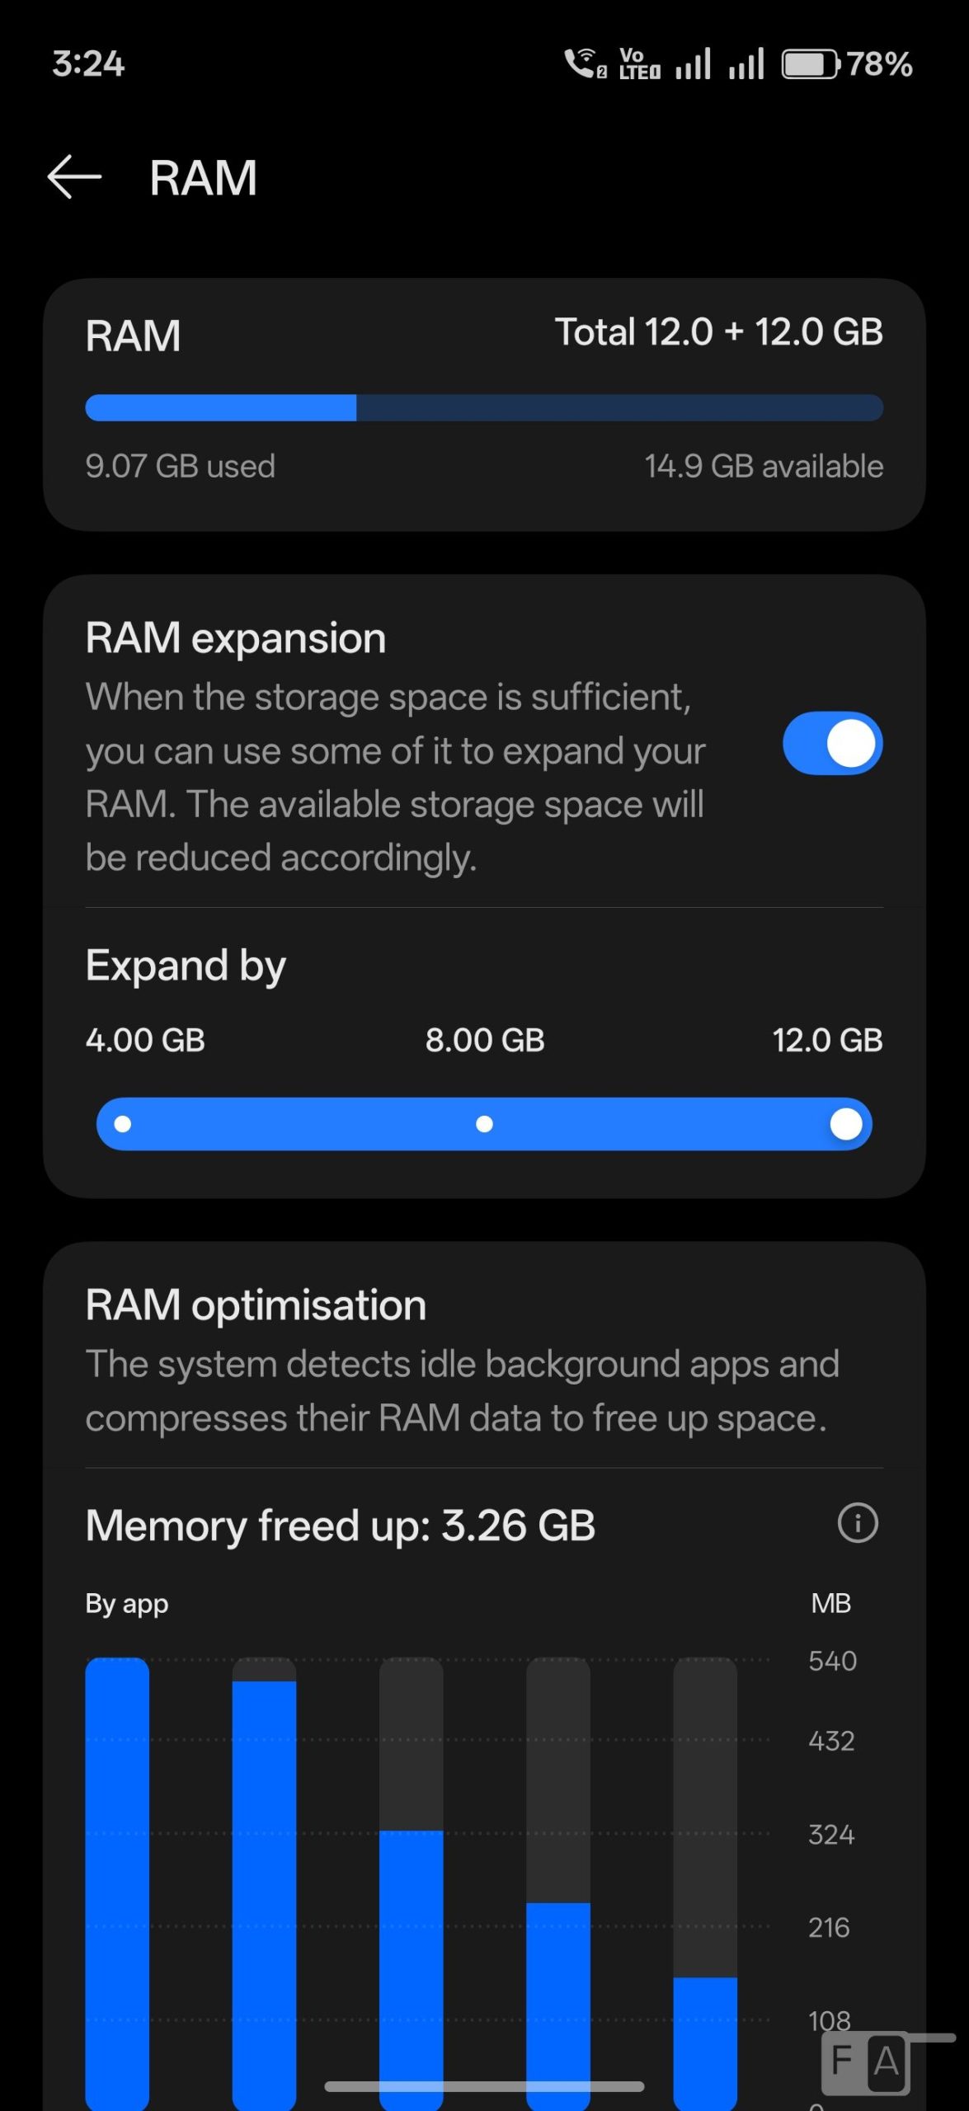Tap the VoLTE indicator icon

[639, 63]
